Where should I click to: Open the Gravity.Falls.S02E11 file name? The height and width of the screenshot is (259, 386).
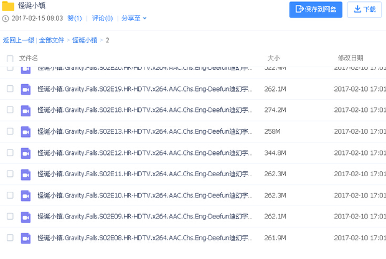click(144, 174)
